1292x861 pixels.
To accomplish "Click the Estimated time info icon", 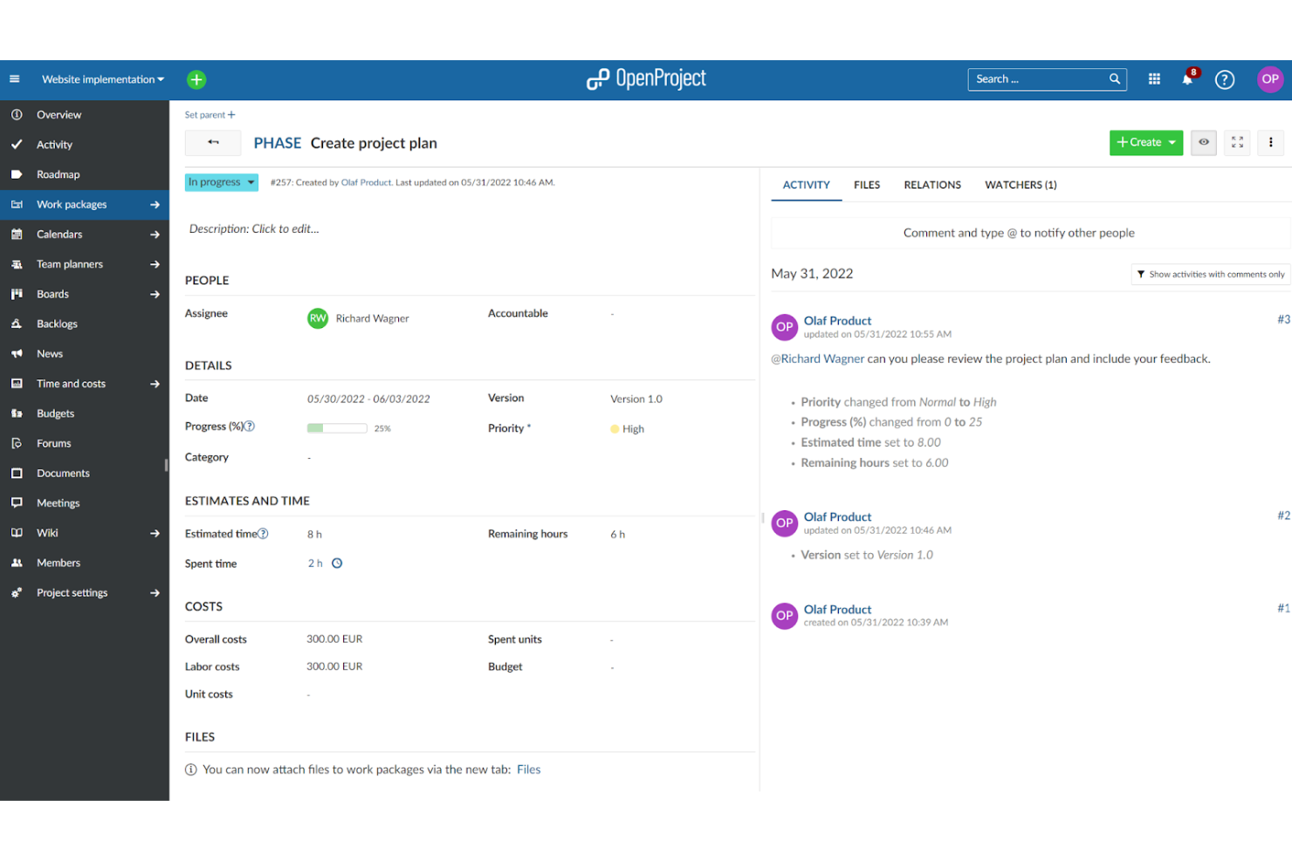I will click(x=263, y=533).
